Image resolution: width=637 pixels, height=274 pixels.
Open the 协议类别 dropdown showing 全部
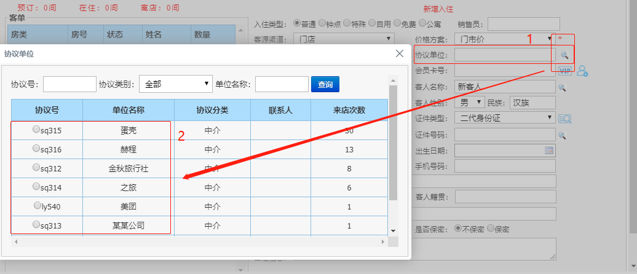176,84
